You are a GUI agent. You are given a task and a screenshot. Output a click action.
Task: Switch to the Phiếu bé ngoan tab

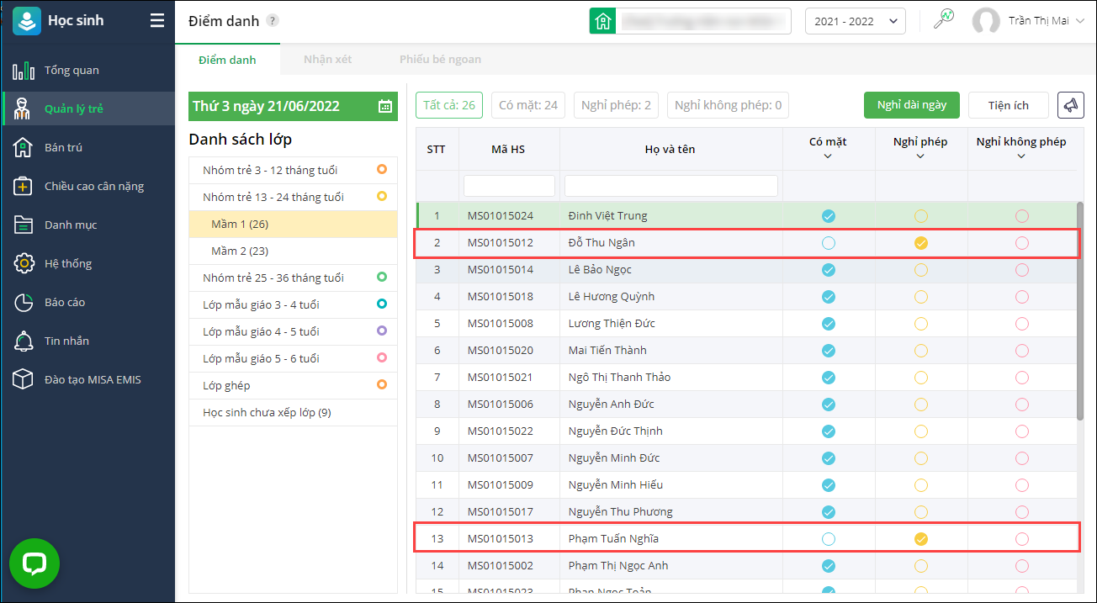point(440,60)
